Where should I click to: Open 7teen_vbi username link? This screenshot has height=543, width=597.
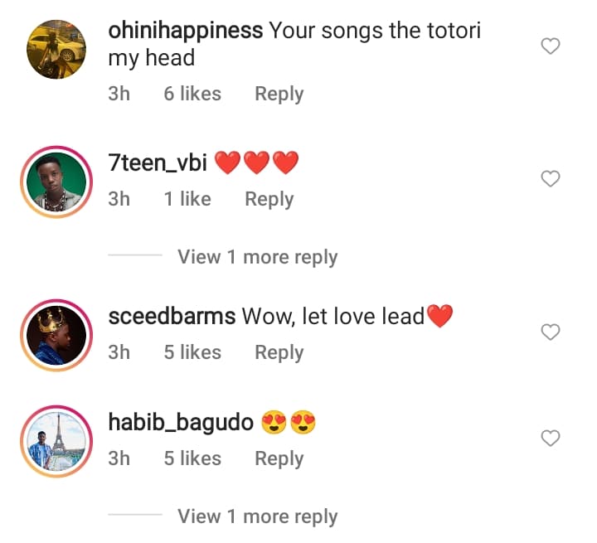pos(158,162)
